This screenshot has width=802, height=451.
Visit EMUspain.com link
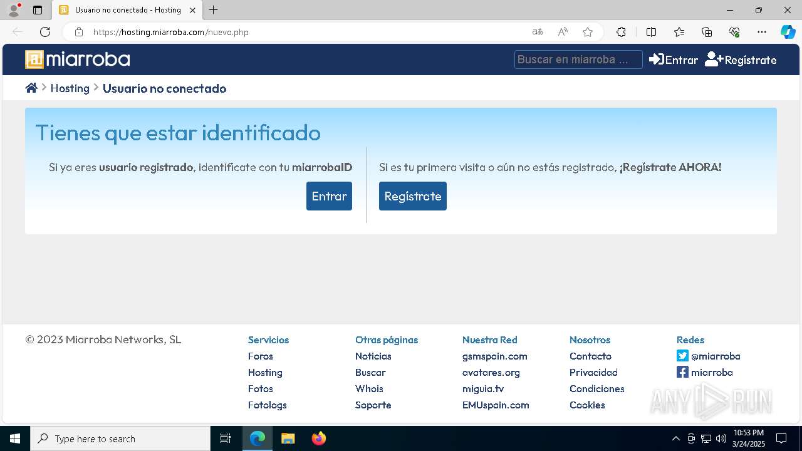point(496,405)
